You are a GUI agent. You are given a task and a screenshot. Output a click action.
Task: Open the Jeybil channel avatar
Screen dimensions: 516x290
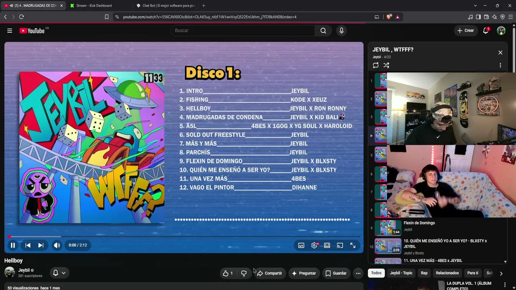coord(10,273)
